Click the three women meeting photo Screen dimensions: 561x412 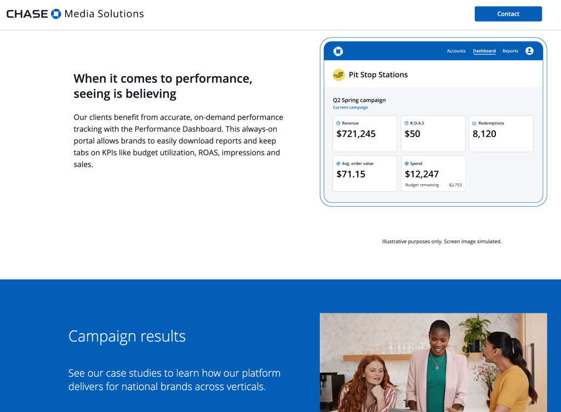tap(433, 362)
